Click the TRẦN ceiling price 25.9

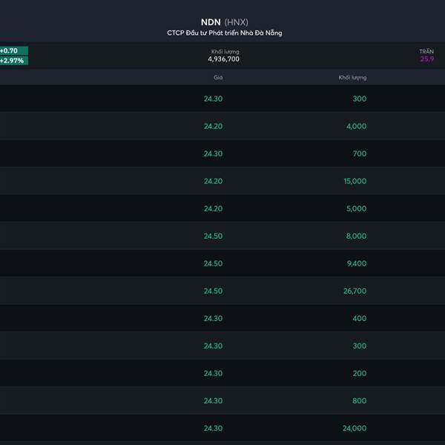click(x=427, y=59)
